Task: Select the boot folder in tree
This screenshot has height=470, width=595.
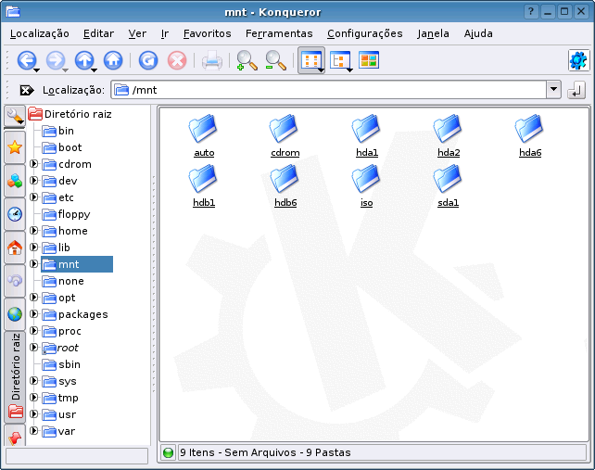Action: coord(62,147)
